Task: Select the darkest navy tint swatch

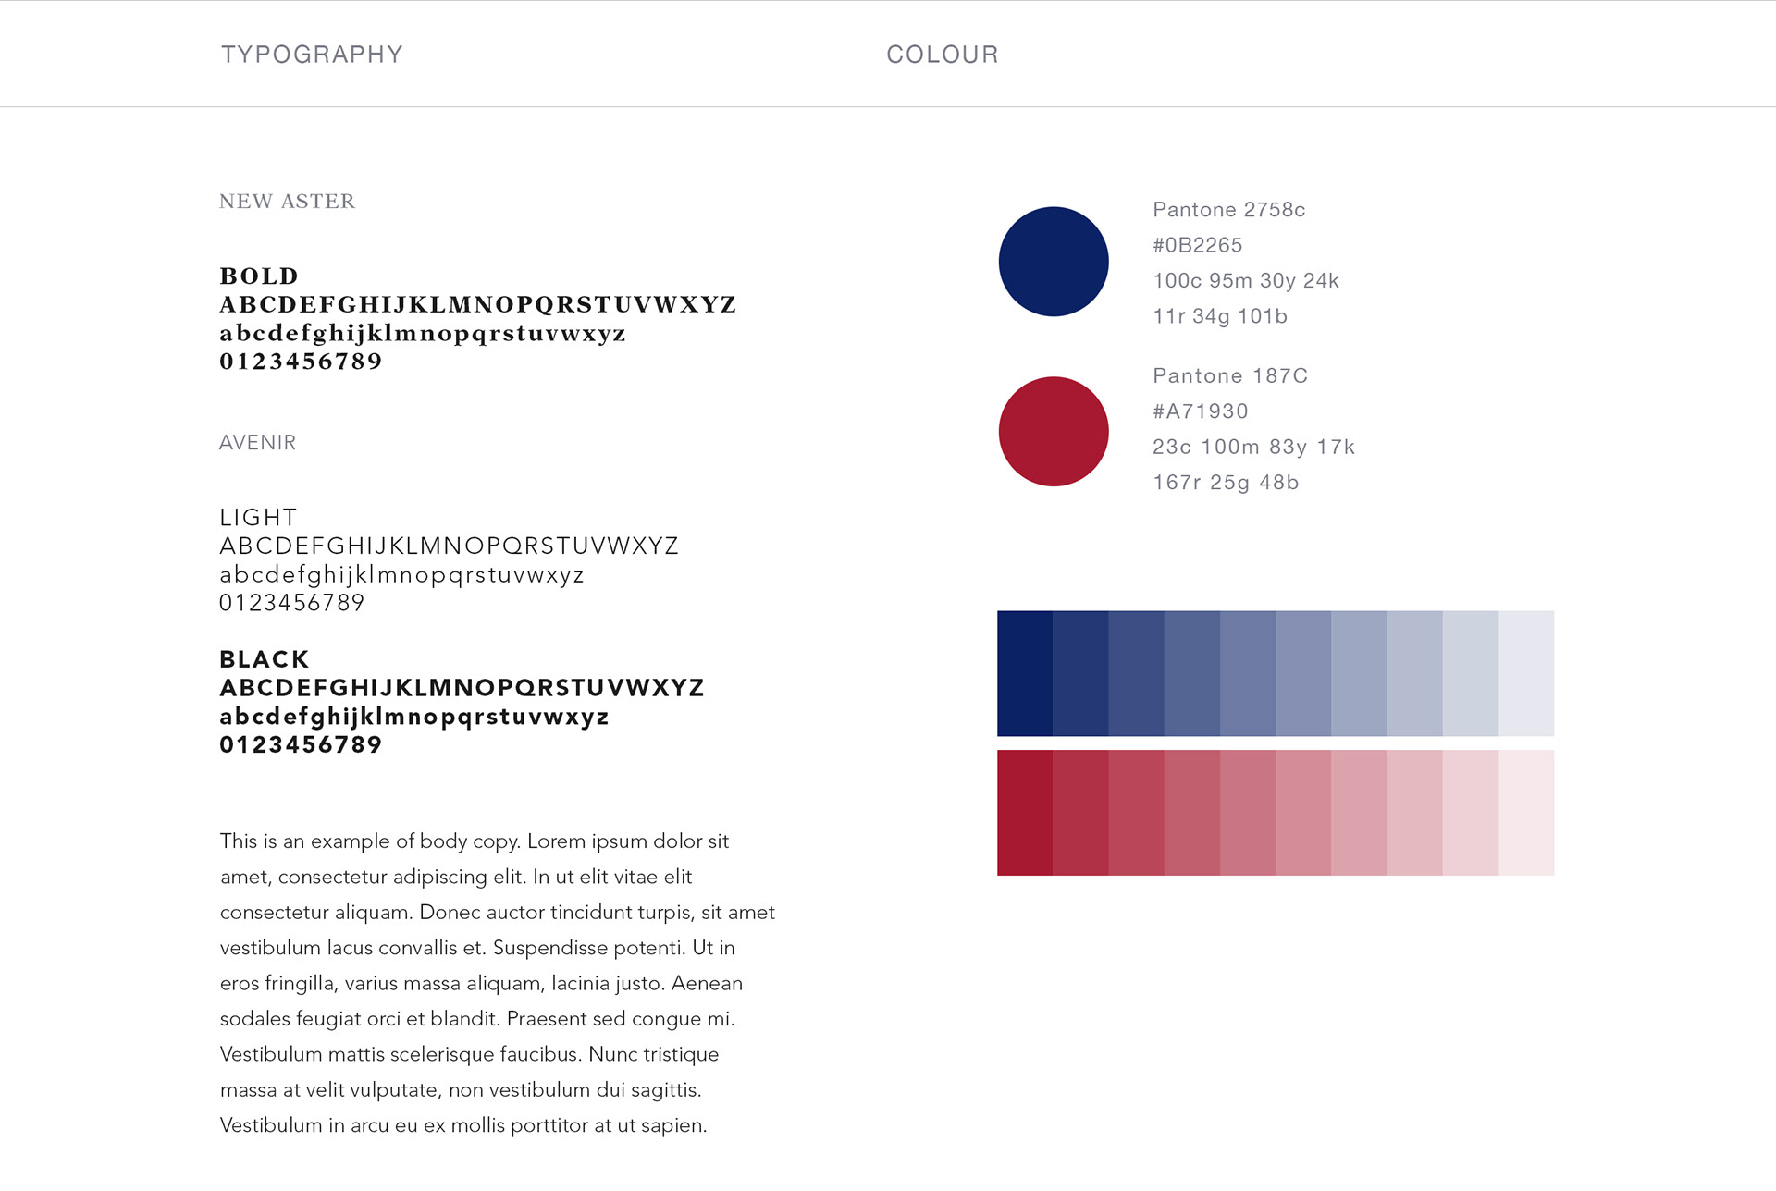Action: coord(1025,673)
